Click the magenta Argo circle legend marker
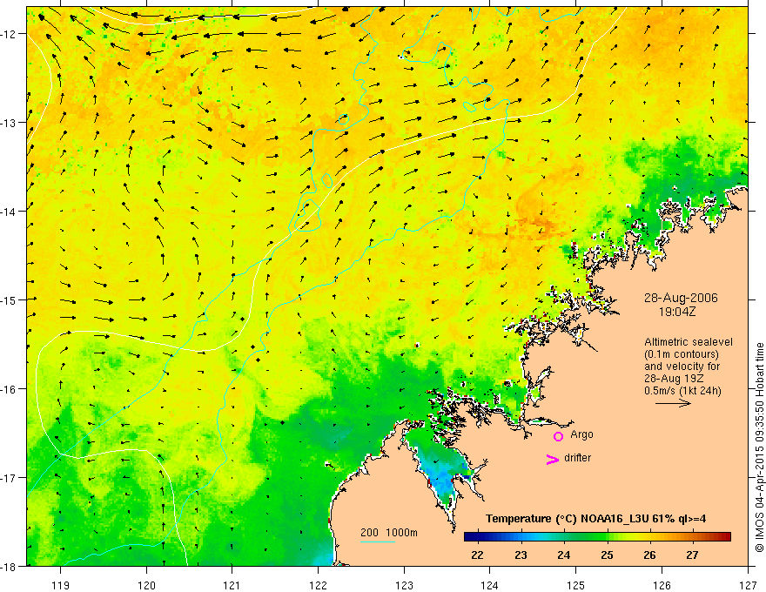Viewport: 766px width, 592px height. click(x=558, y=436)
